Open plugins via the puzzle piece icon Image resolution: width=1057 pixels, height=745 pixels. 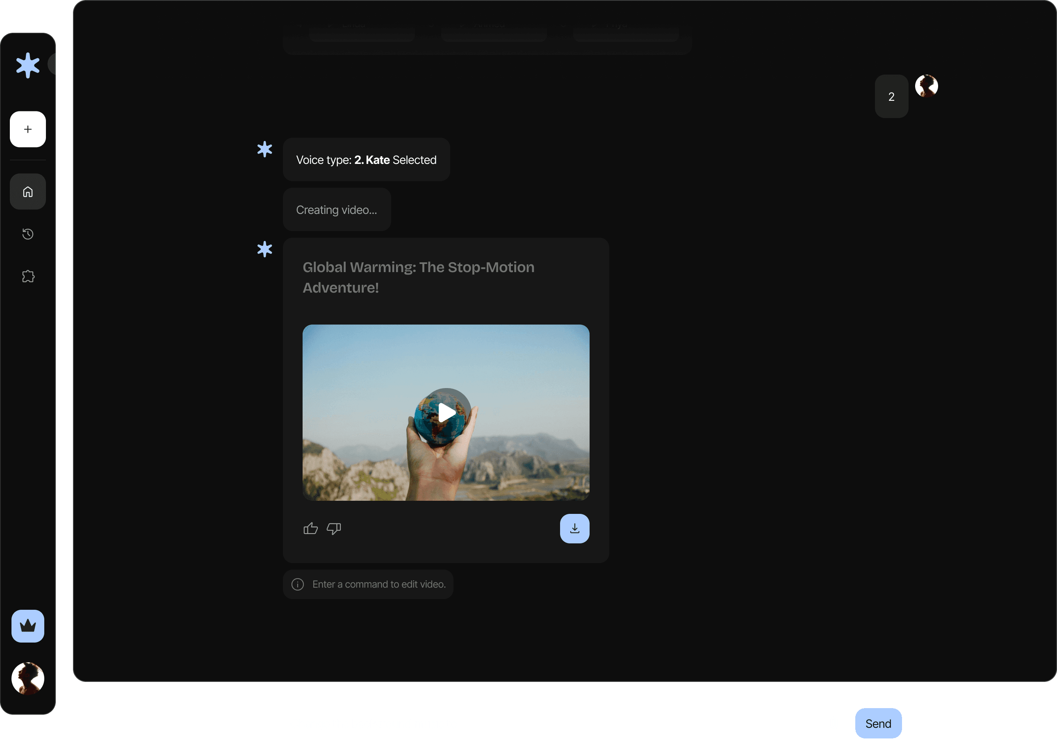[27, 276]
